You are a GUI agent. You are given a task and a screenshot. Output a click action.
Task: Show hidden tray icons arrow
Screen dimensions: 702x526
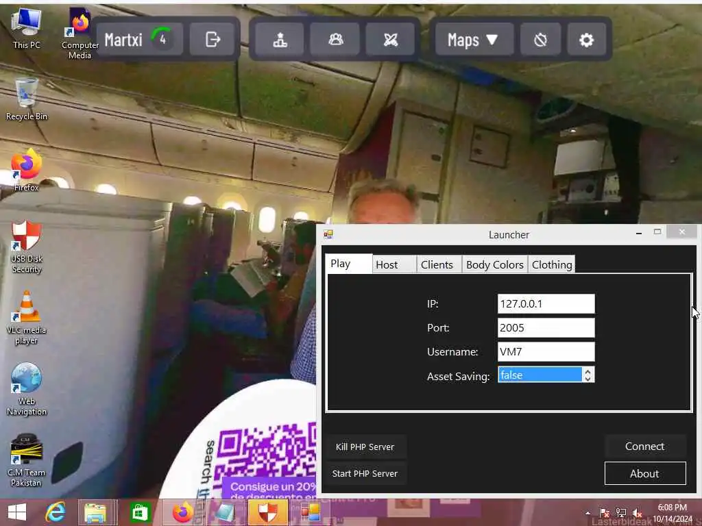[588, 512]
